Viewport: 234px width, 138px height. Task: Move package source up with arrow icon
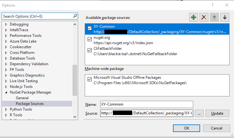click(x=214, y=17)
